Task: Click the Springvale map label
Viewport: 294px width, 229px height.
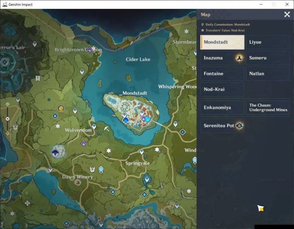Action: tap(137, 163)
